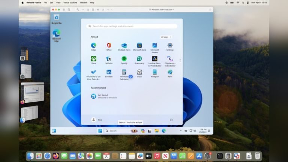Image resolution: width=288 pixels, height=162 pixels.
Task: Open Edge on the Windows taskbar
Action: point(163,131)
